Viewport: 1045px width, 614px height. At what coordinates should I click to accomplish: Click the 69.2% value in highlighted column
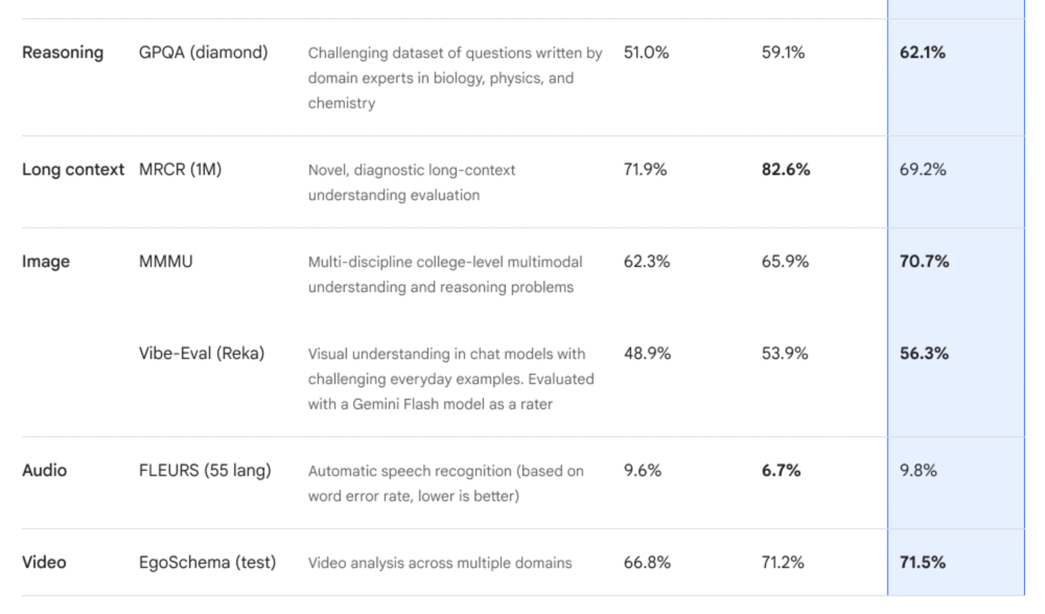point(923,169)
